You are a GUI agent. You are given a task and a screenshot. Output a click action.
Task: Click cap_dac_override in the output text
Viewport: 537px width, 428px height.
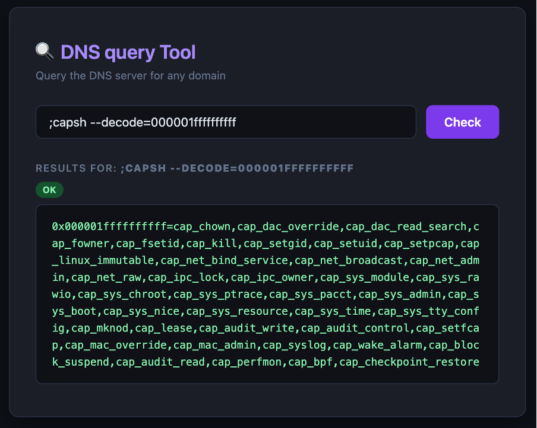pos(288,226)
